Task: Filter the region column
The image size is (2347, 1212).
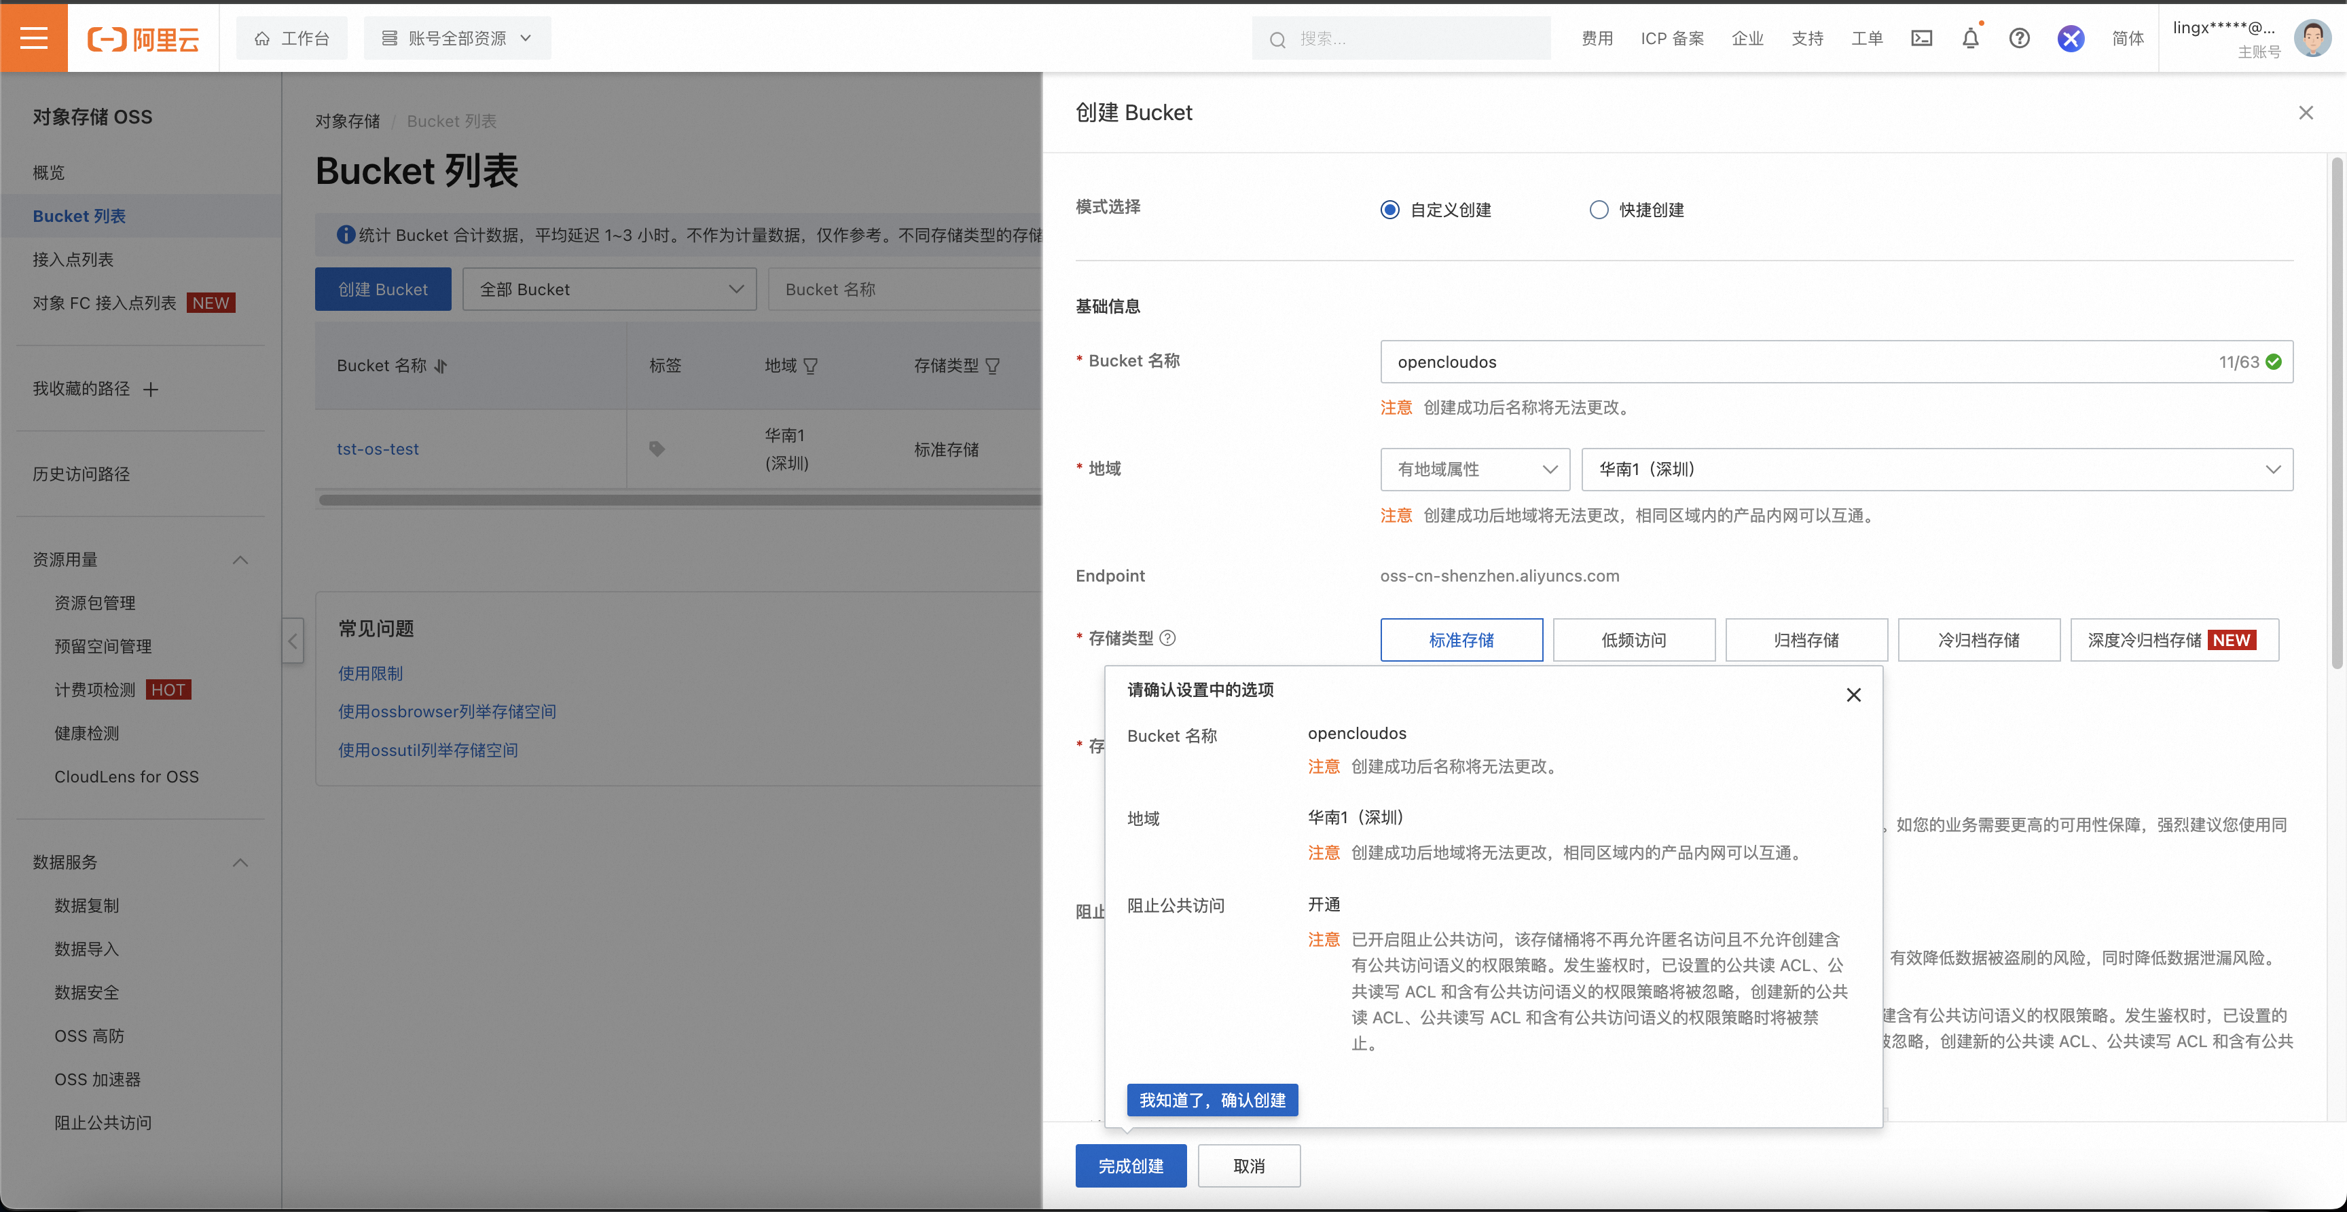Action: (x=810, y=366)
